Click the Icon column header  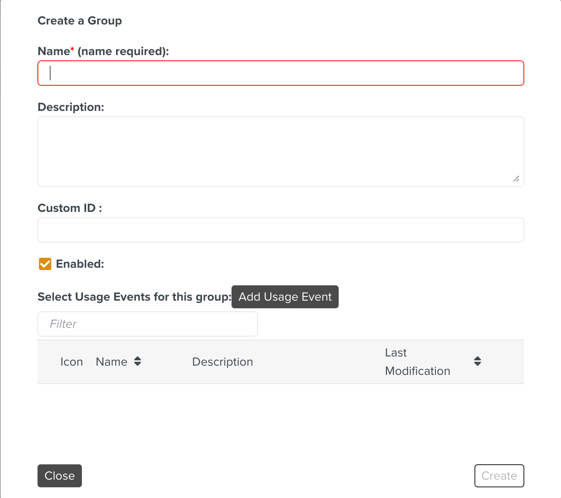[x=72, y=362]
